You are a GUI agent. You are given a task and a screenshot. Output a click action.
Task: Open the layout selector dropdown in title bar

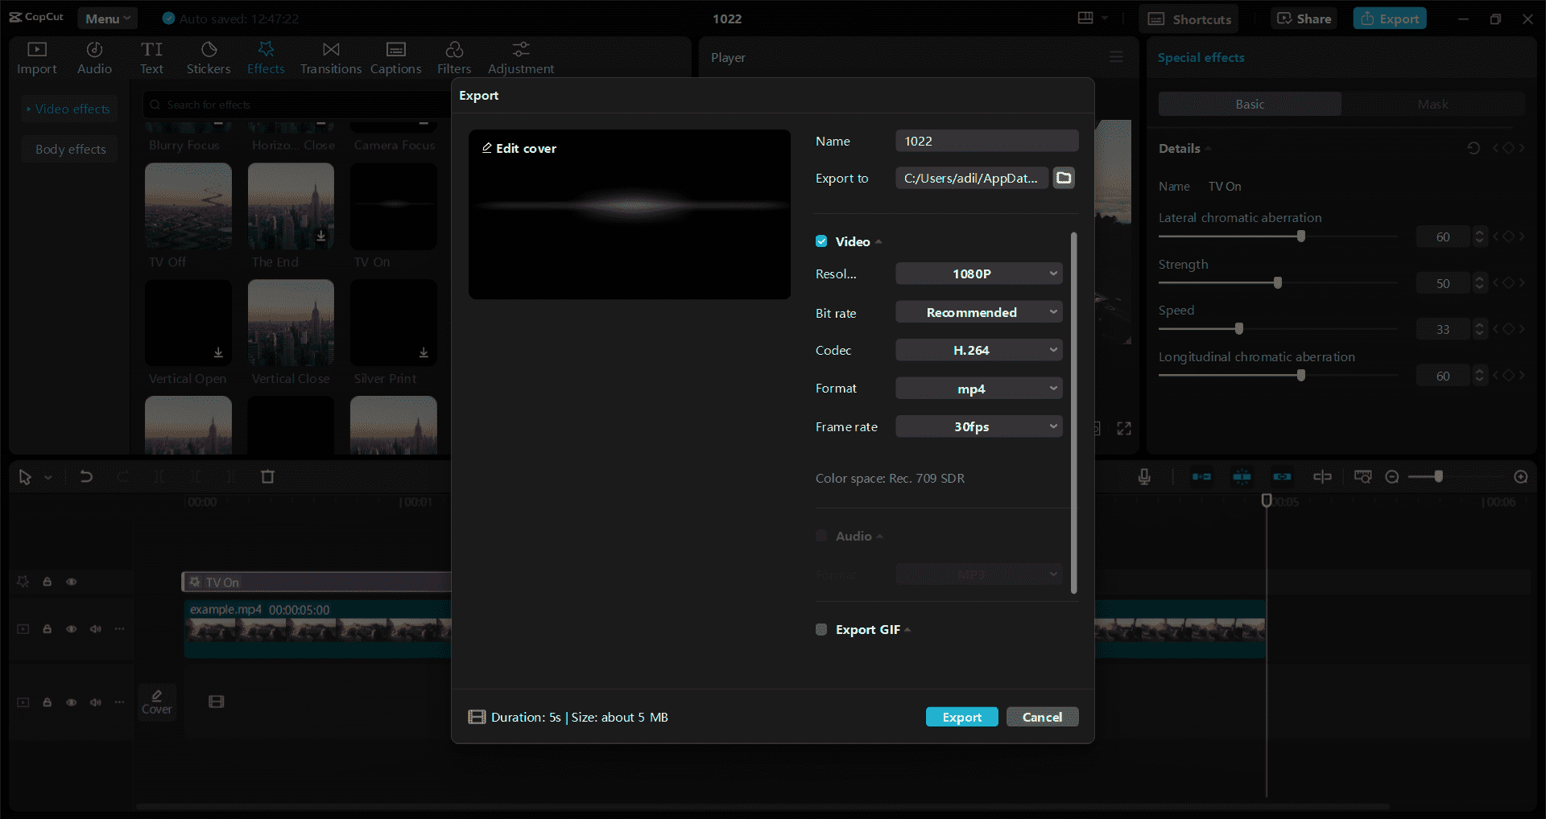coord(1093,18)
